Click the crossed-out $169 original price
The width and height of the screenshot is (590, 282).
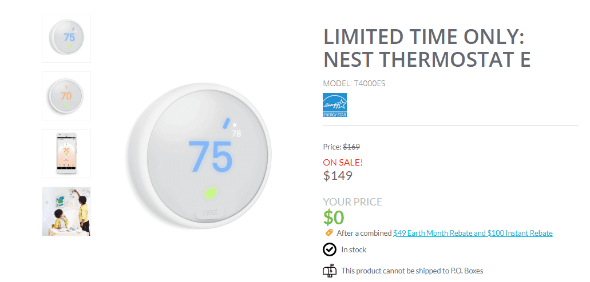pyautogui.click(x=351, y=147)
